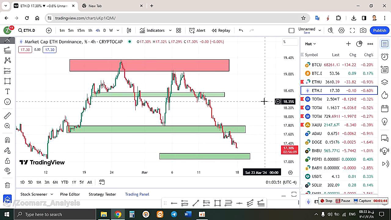Open the Pine Editor tab
Screen dimensions: 391x220
click(70, 194)
